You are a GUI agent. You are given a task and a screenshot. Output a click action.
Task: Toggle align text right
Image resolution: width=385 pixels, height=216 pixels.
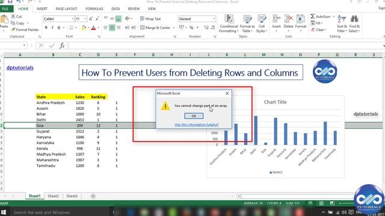(119, 28)
